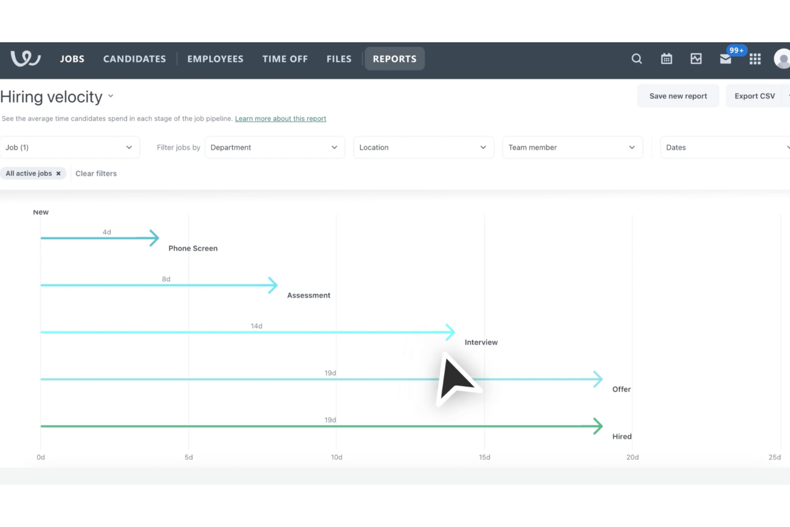Open the Team member dropdown

pos(572,147)
